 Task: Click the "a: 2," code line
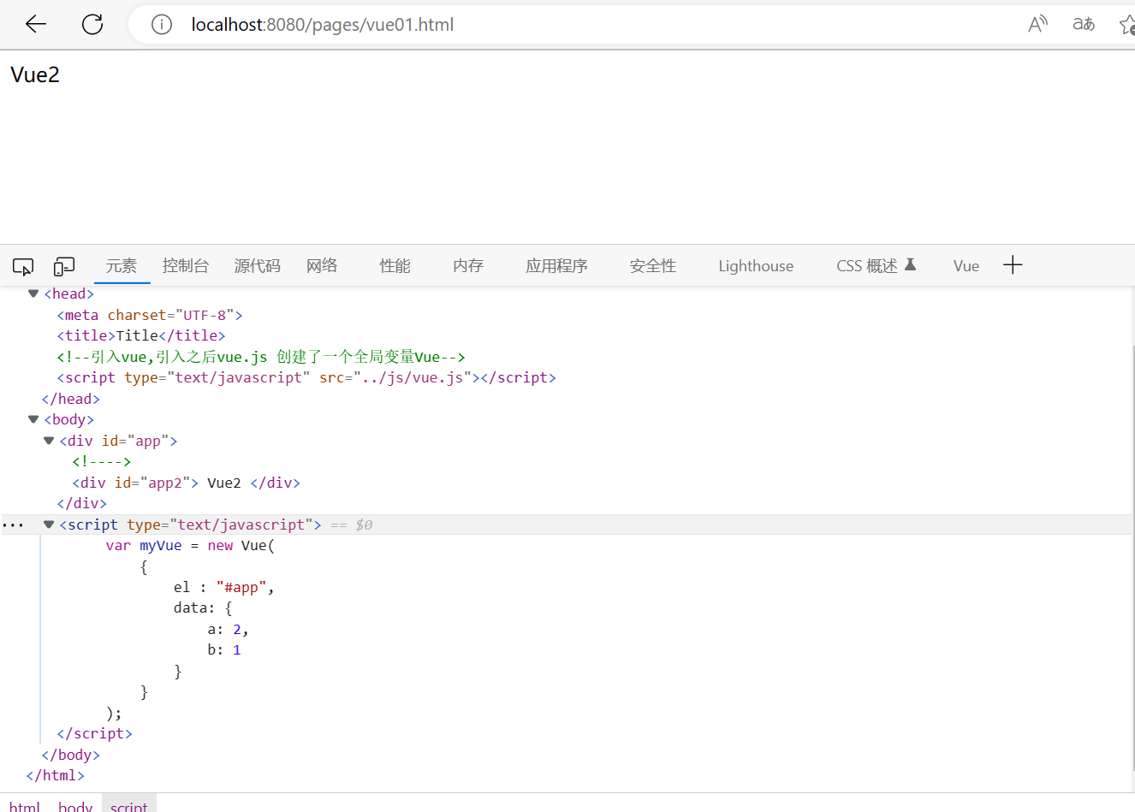coord(228,629)
